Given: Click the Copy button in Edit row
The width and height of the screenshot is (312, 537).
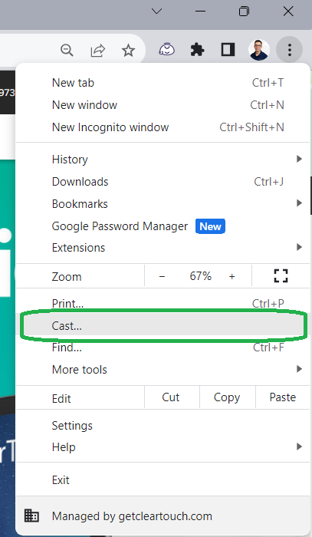Looking at the screenshot, I should [227, 397].
